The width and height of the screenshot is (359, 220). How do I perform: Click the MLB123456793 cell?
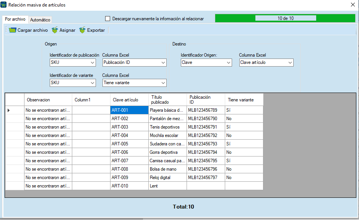pyautogui.click(x=206, y=144)
